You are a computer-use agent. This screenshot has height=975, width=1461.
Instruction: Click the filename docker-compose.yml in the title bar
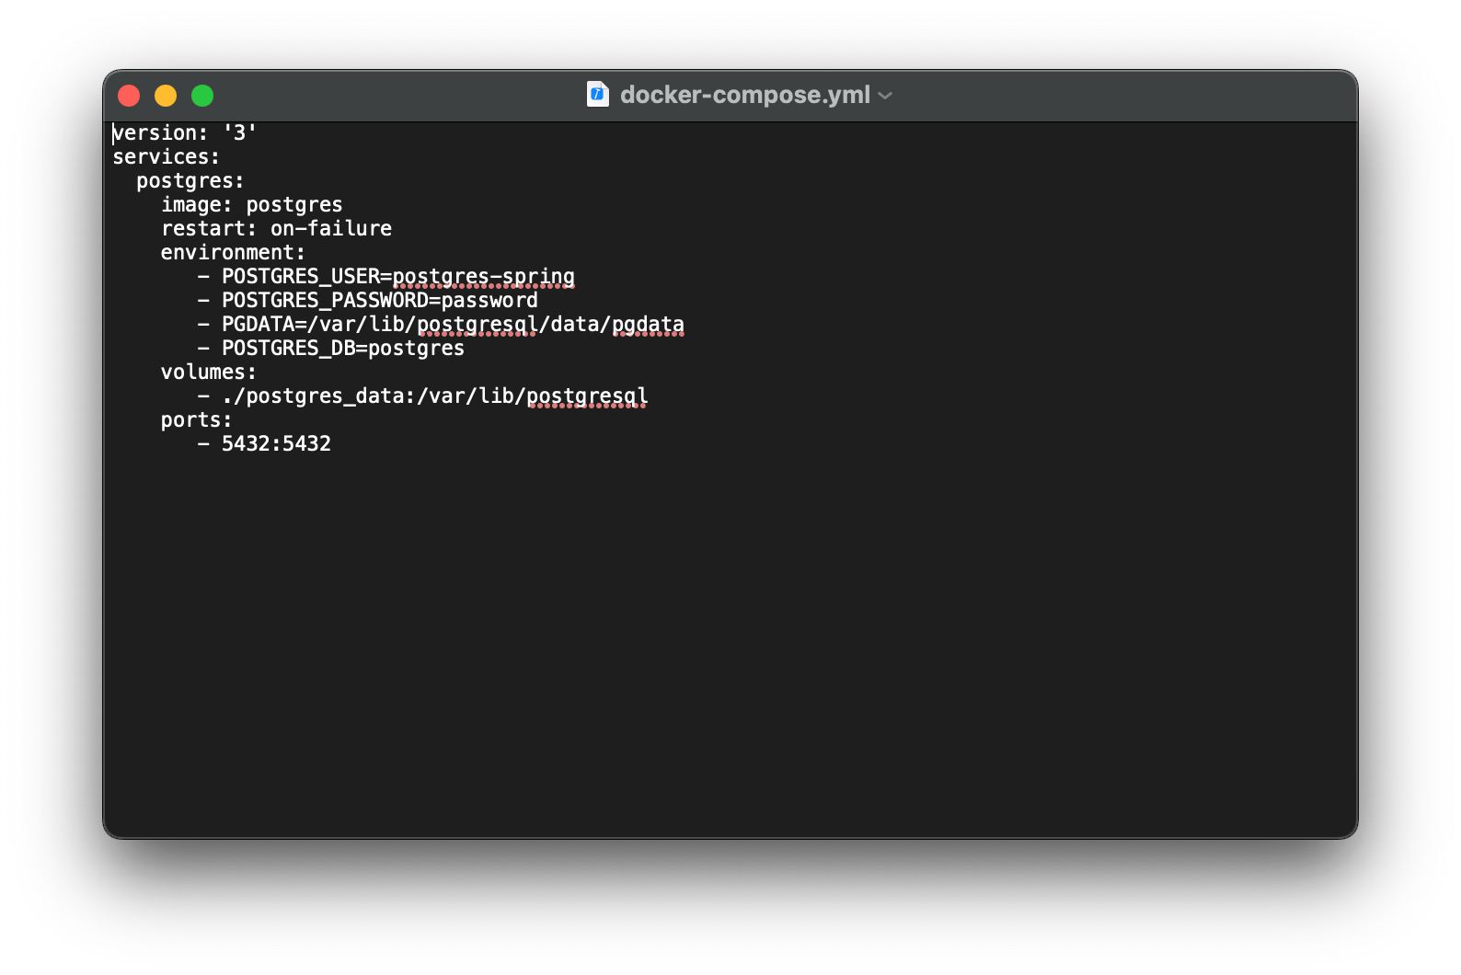coord(745,94)
